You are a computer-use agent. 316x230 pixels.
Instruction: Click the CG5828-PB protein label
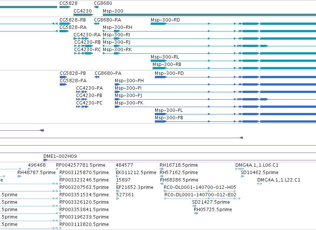coord(73,73)
